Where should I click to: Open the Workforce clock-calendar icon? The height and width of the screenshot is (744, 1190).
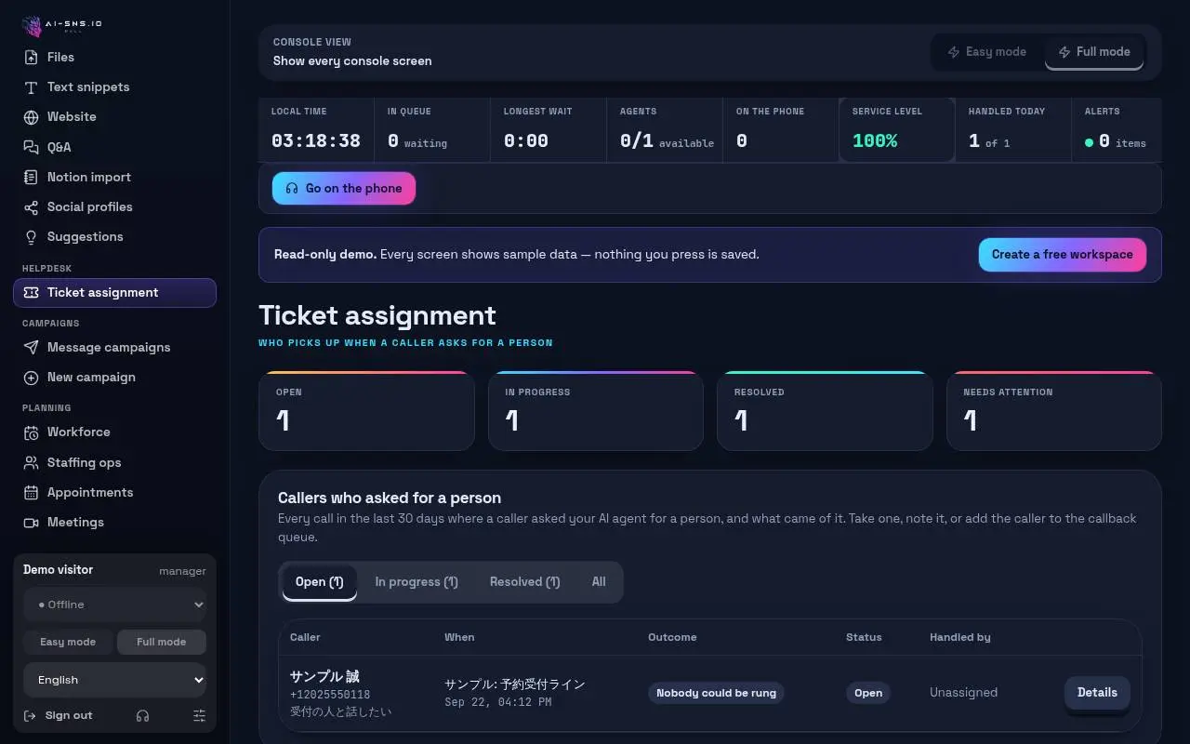tap(31, 432)
